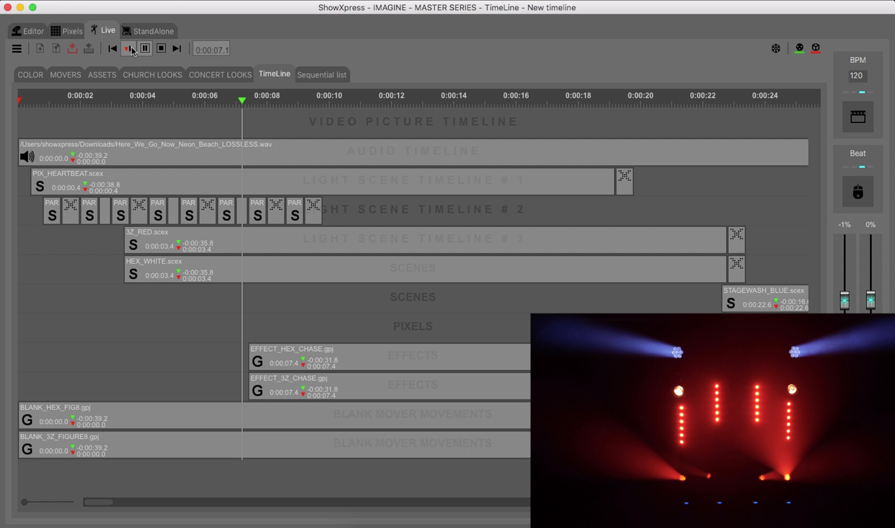Image resolution: width=895 pixels, height=528 pixels.
Task: Click the timeline zoom slider handle
Action: pyautogui.click(x=24, y=502)
